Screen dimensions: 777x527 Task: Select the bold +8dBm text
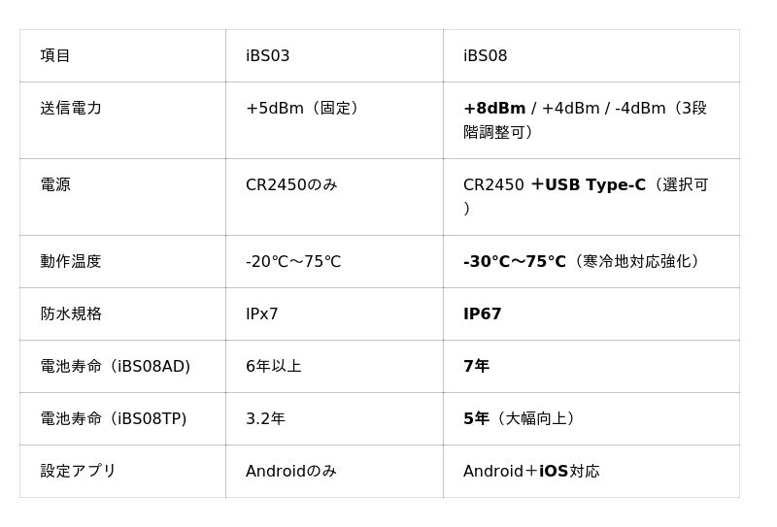494,108
